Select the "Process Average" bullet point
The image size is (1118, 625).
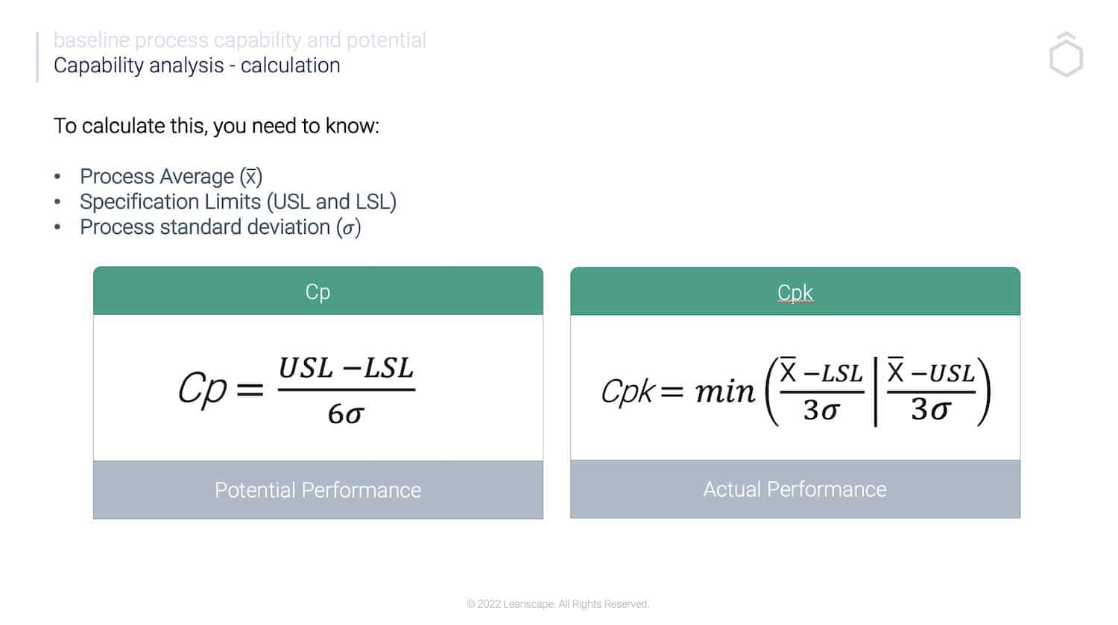click(x=171, y=177)
